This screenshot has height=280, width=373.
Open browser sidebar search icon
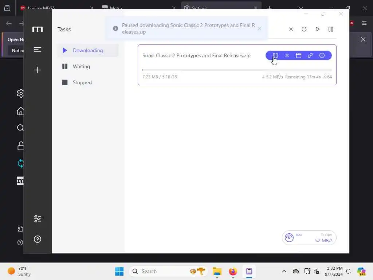[x=20, y=128]
